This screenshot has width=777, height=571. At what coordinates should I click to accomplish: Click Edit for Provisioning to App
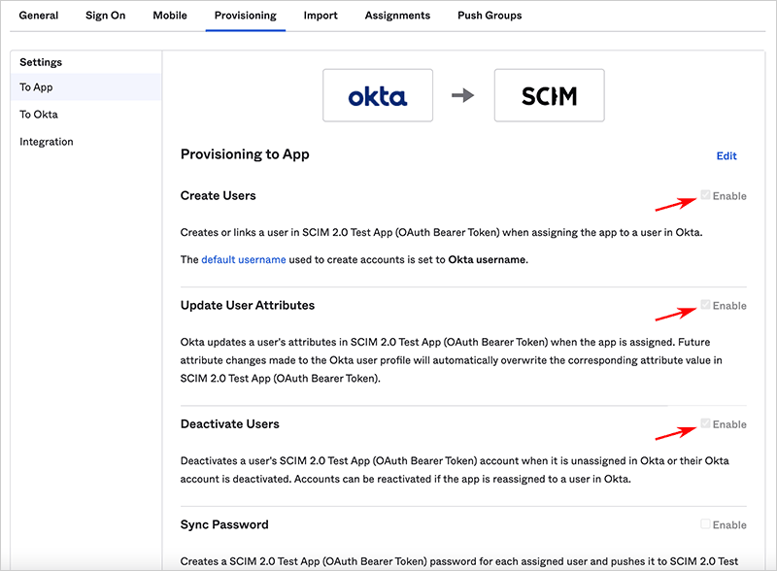726,156
